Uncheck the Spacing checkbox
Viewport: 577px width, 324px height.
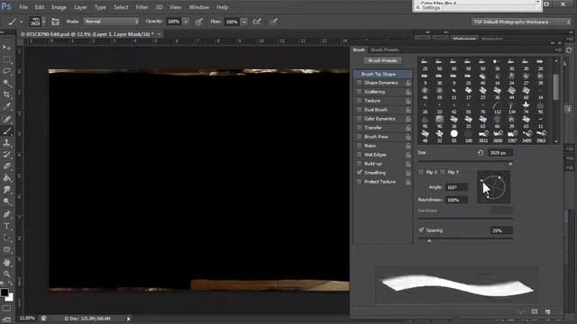pos(421,230)
